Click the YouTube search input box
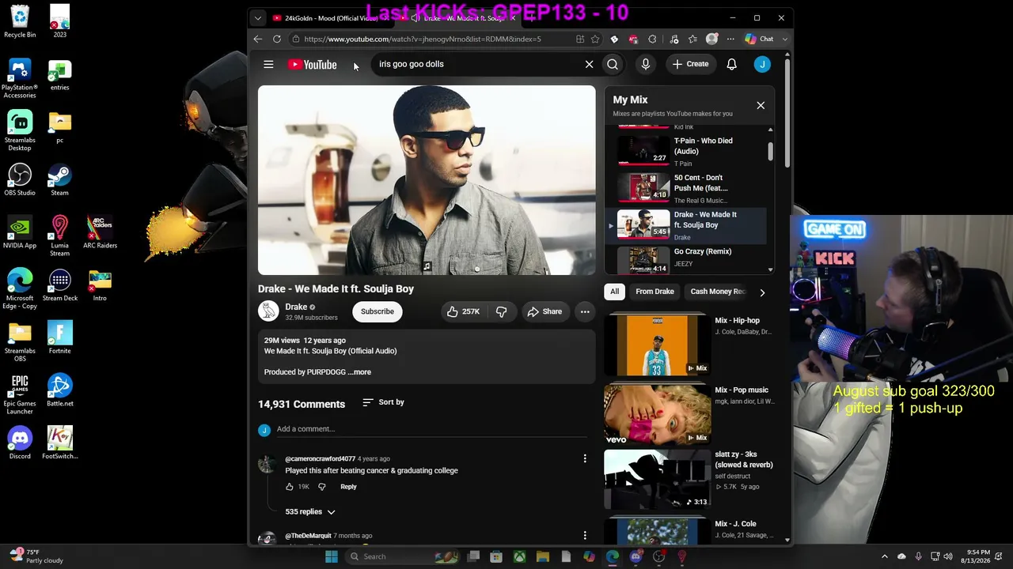This screenshot has width=1013, height=569. click(x=477, y=64)
